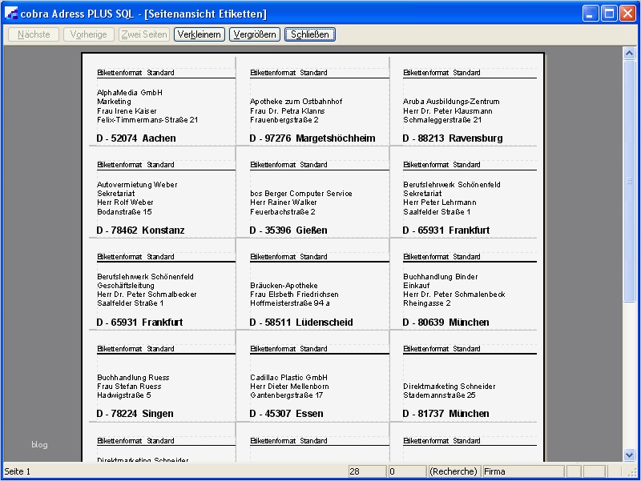Click 'D - 78462 Konstanz' line
Screen dimensions: 641x481
(x=140, y=230)
